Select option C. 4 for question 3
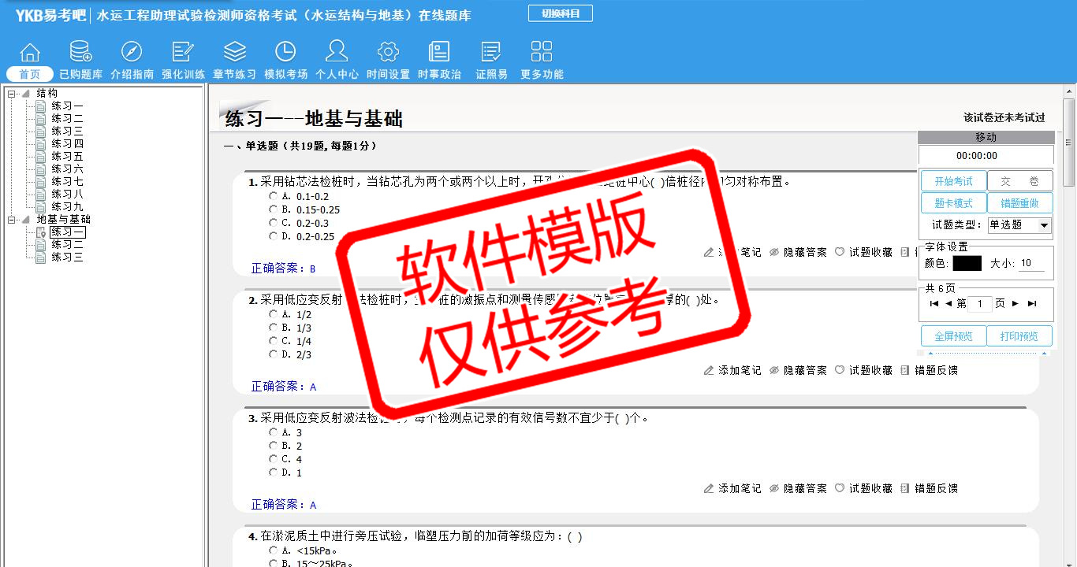 274,459
